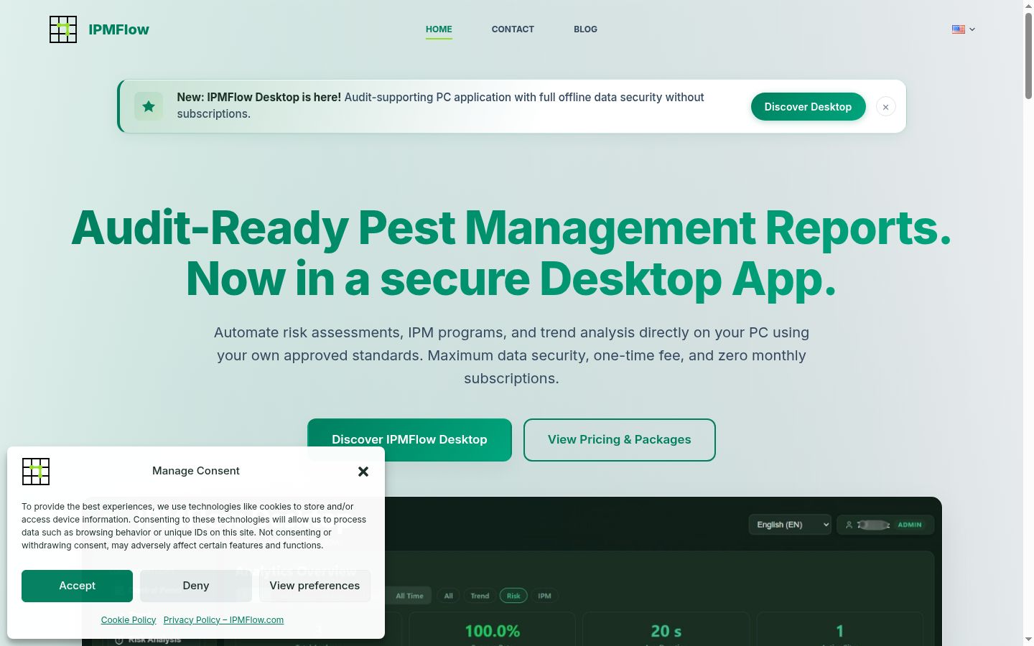The height and width of the screenshot is (646, 1034).
Task: Click the star icon in announcement banner
Action: (149, 106)
